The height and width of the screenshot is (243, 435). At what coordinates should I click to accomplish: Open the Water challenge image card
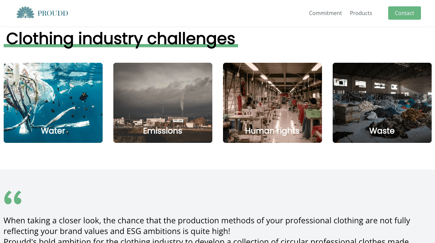pyautogui.click(x=53, y=97)
